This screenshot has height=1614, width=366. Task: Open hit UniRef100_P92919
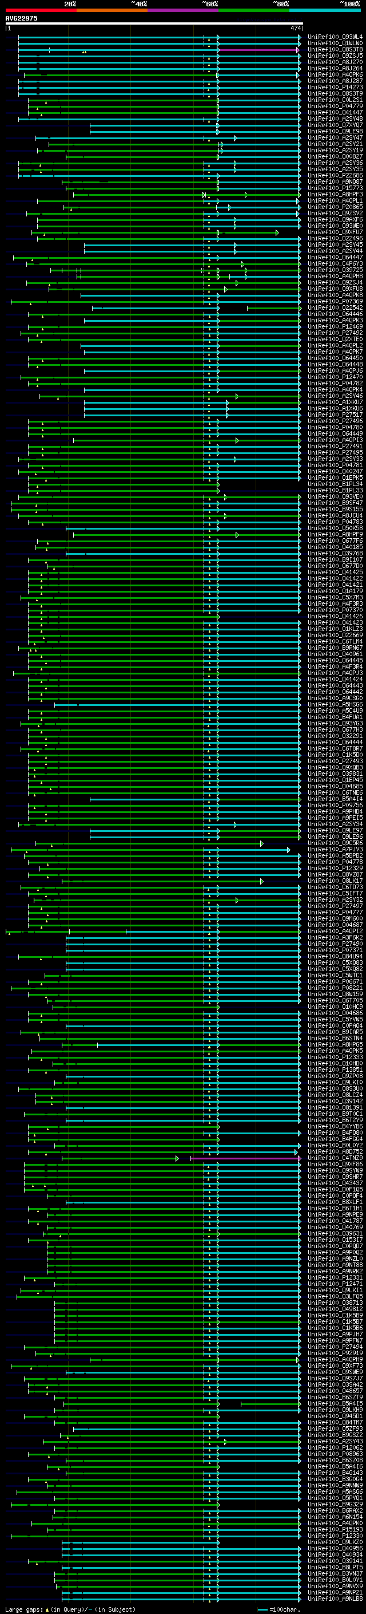(335, 1353)
